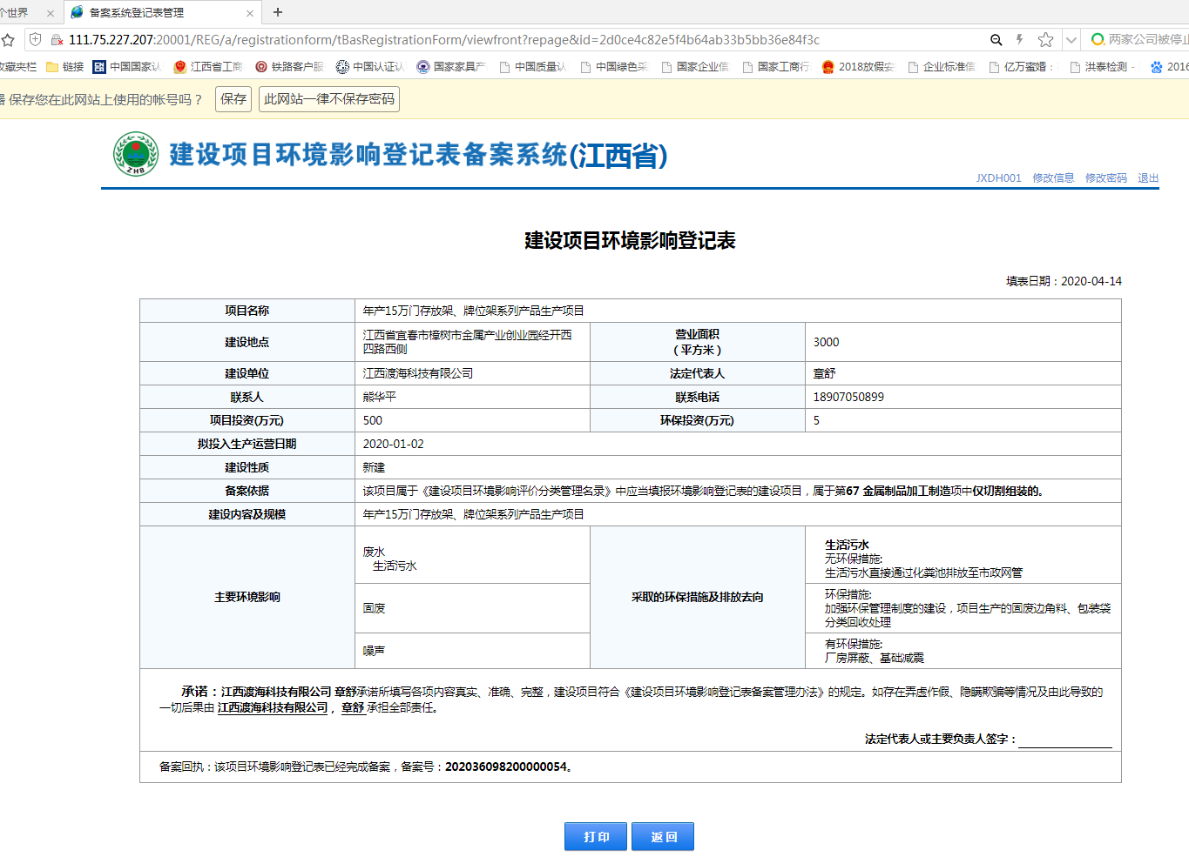The height and width of the screenshot is (857, 1189).
Task: Open the 中国认证认 bookmark
Action: click(x=370, y=66)
